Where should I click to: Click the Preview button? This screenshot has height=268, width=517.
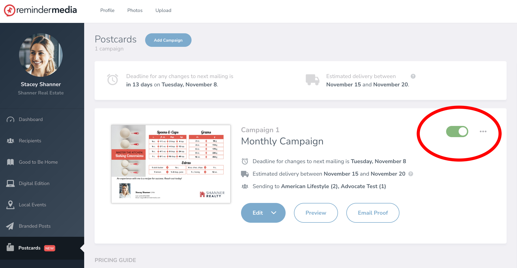click(316, 213)
